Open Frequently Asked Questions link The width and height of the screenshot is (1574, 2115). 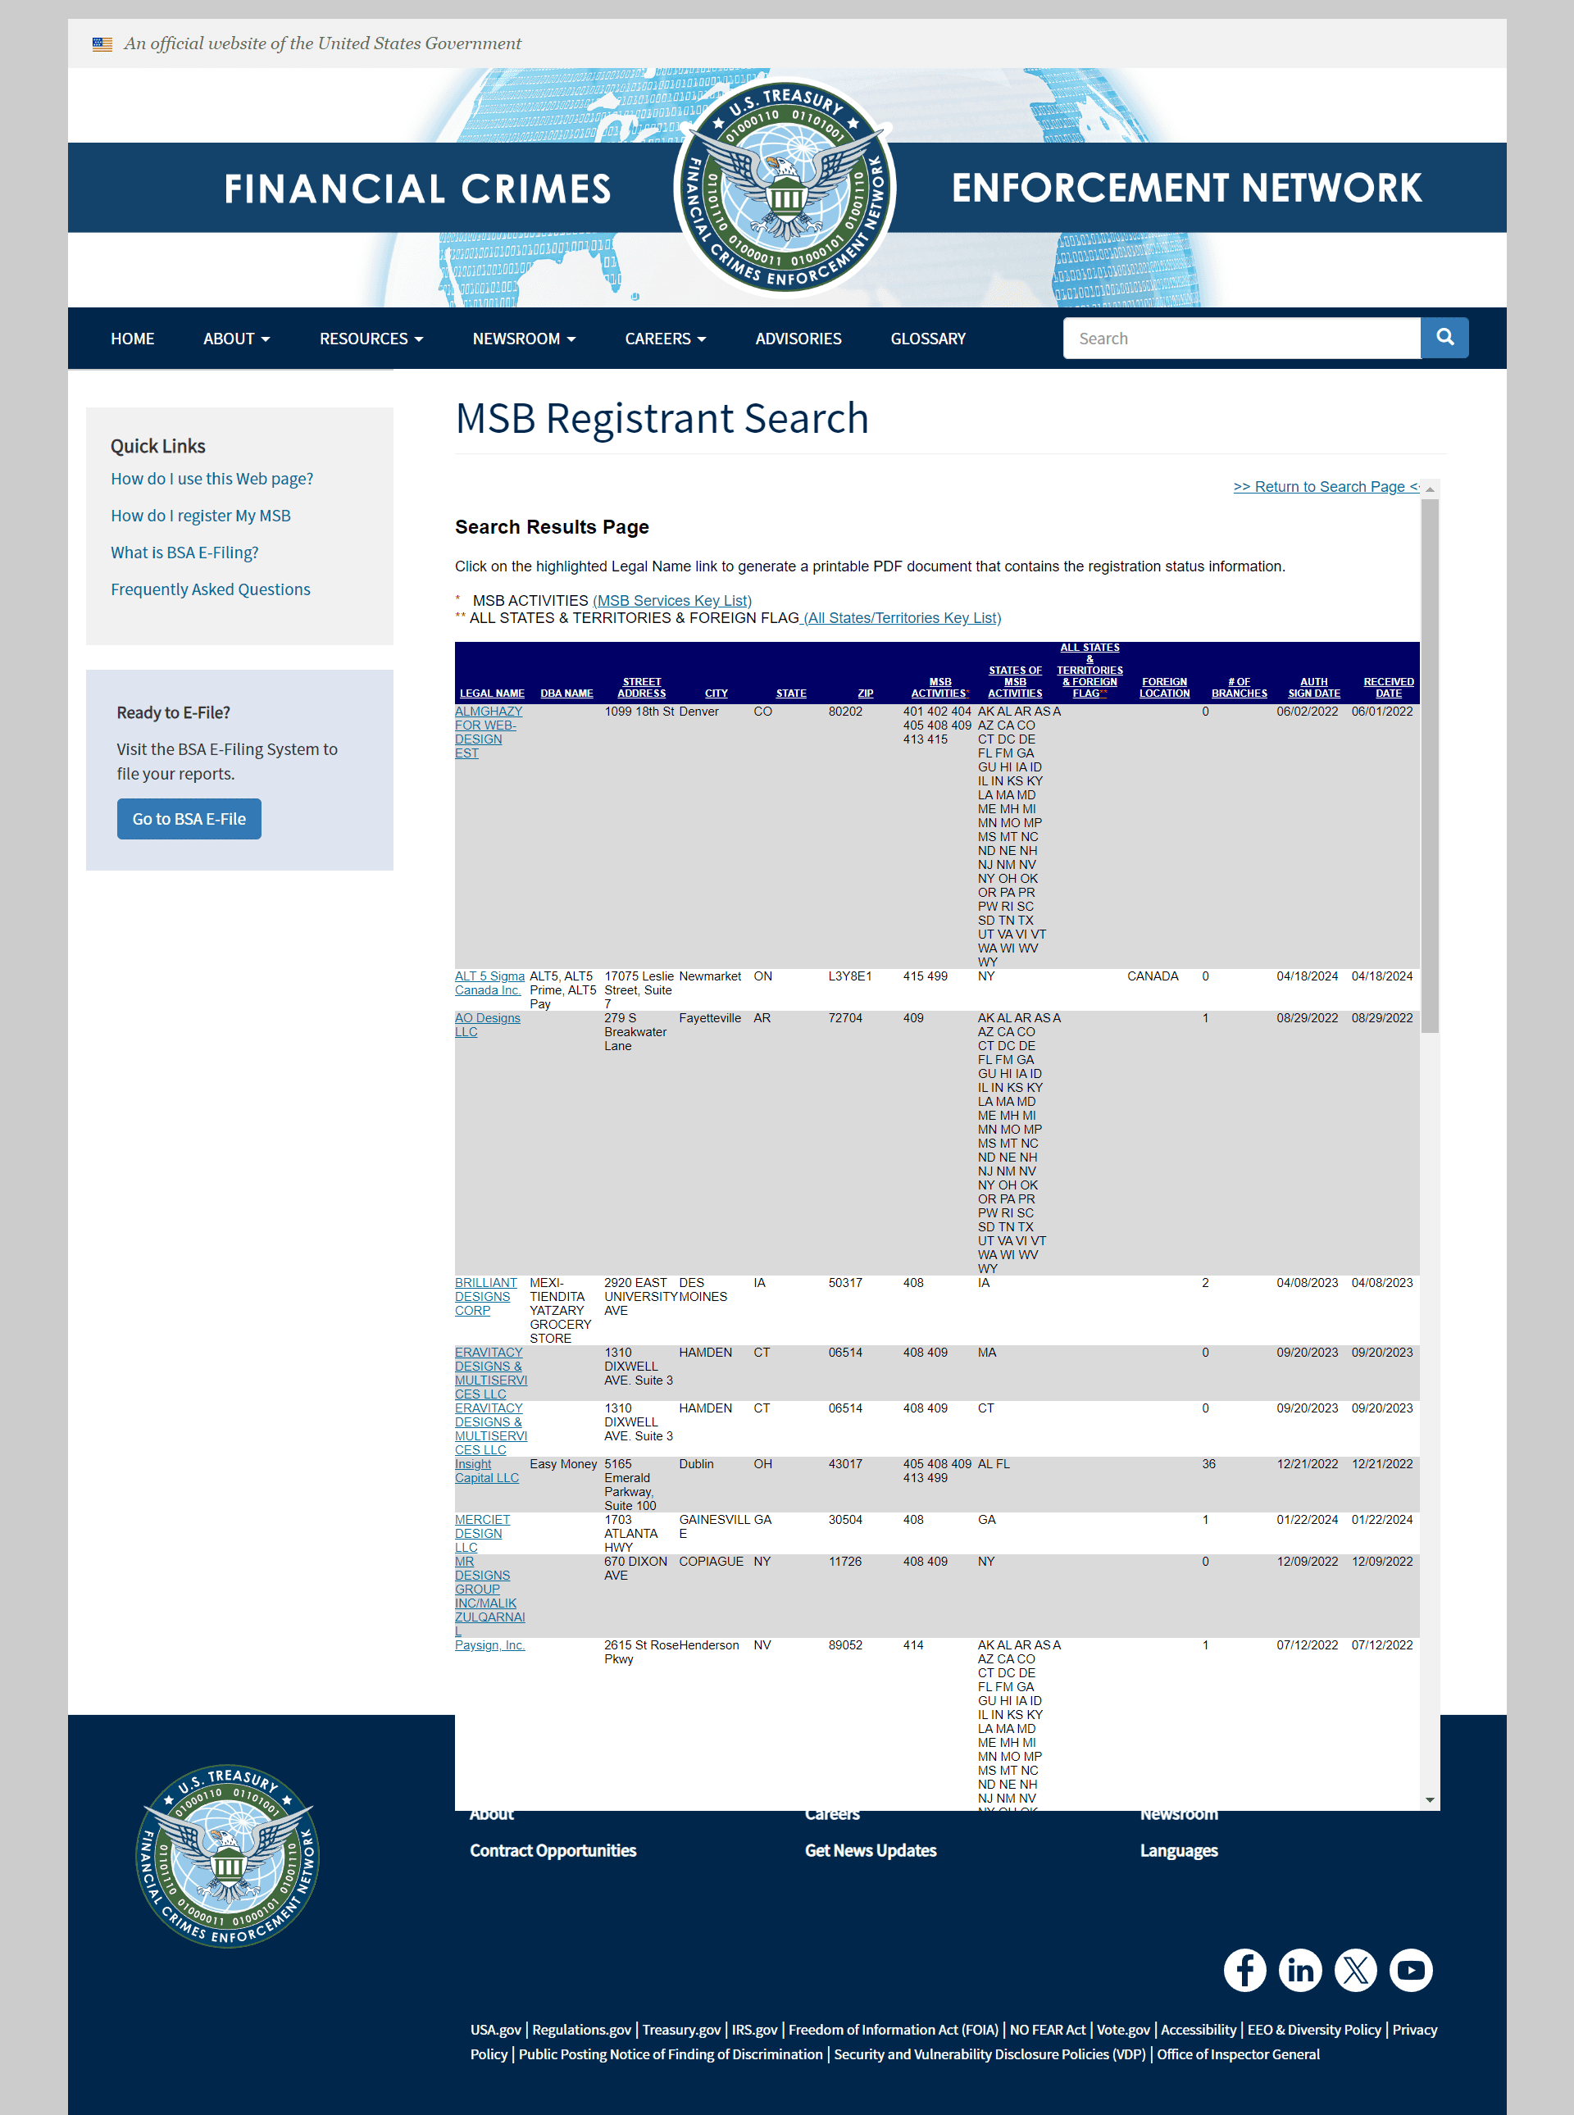[x=211, y=589]
